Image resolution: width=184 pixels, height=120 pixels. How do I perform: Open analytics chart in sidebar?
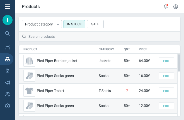8,47
